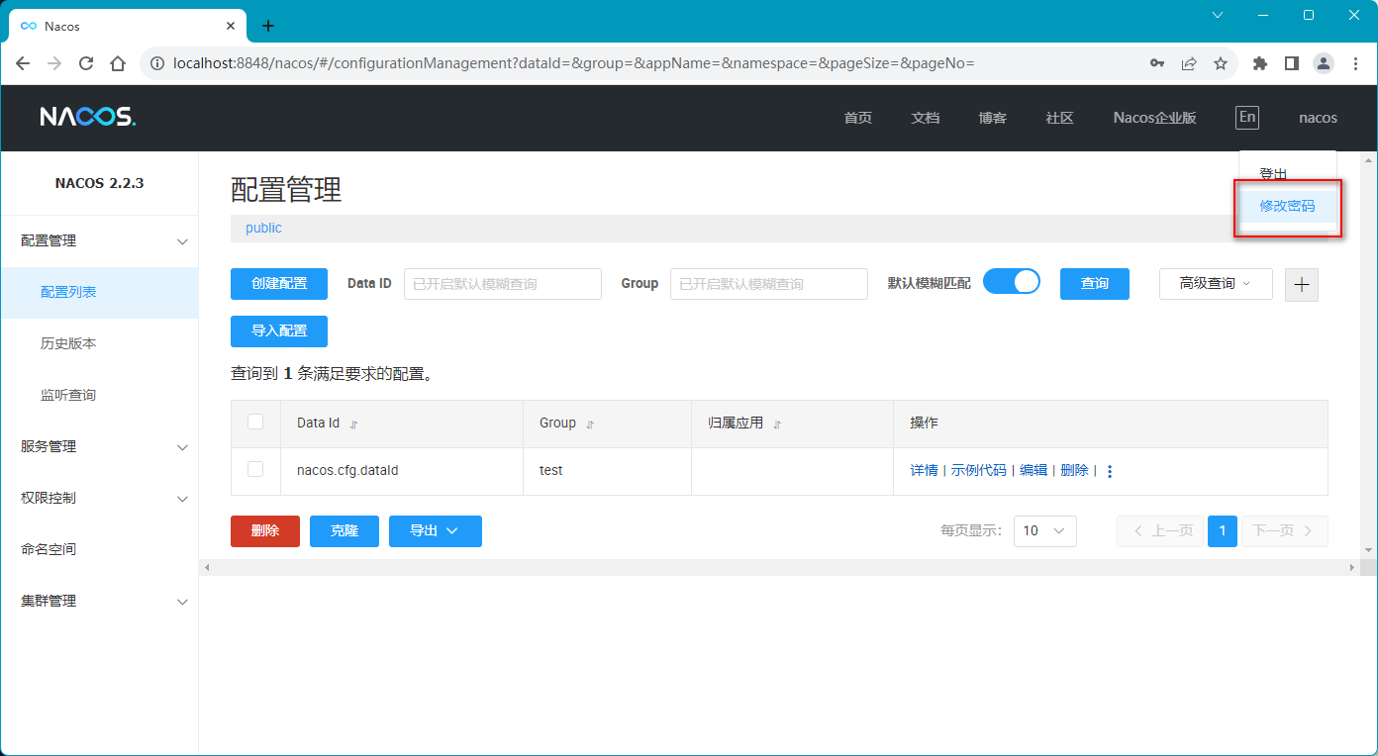1378x756 pixels.
Task: Open the nacos user menu
Action: [1318, 118]
